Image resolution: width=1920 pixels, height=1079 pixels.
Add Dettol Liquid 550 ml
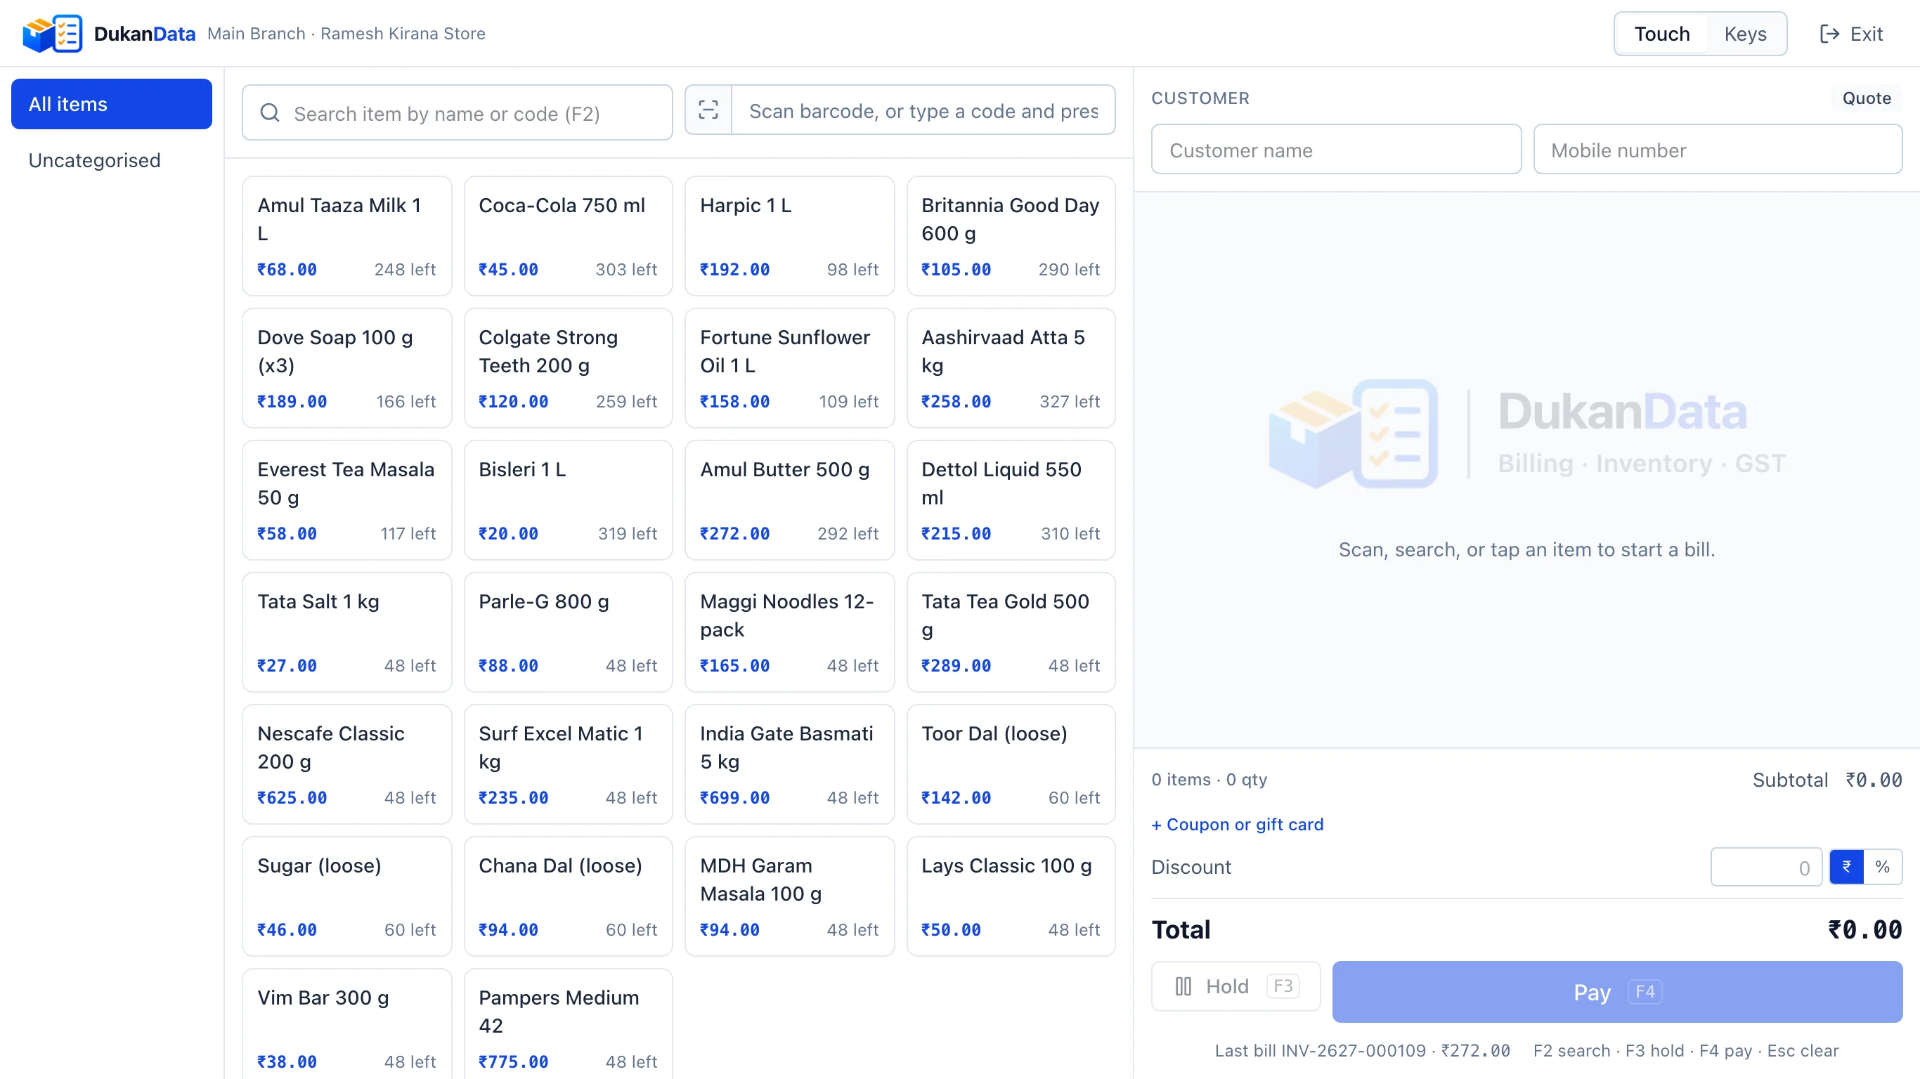click(x=1011, y=500)
